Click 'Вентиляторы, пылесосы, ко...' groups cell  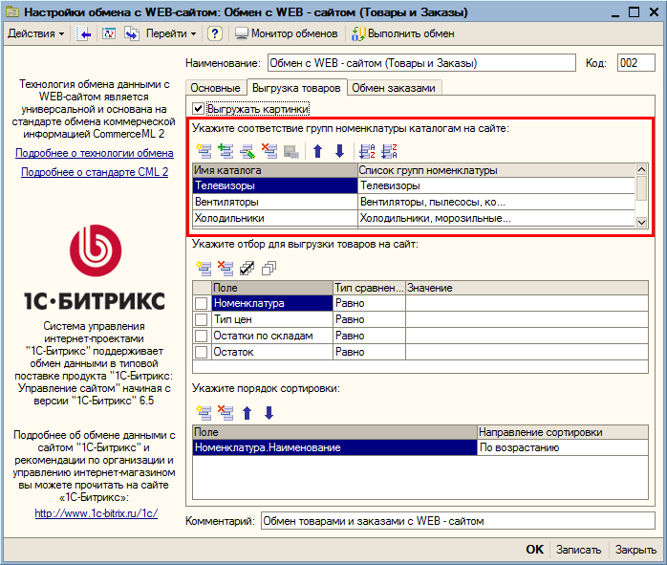pos(496,202)
